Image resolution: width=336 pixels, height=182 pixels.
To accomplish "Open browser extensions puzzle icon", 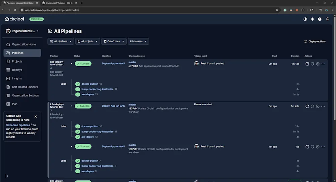I will 303,10.
